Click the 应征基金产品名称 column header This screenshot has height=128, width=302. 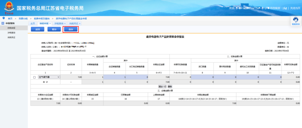coord(45,65)
